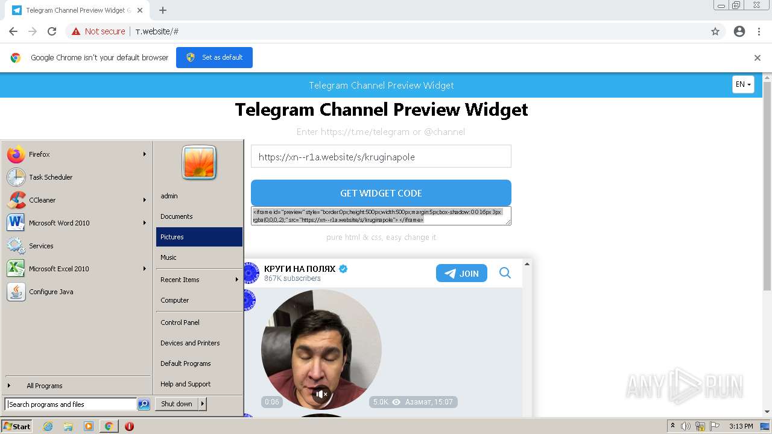Select the Telegram Channel Preview Widget tab
The image size is (772, 434).
[x=76, y=10]
